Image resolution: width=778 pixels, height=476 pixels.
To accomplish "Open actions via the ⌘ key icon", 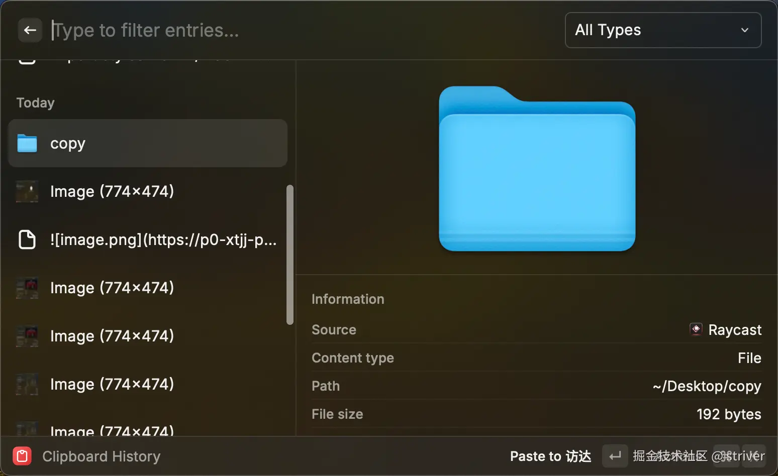I will [726, 456].
